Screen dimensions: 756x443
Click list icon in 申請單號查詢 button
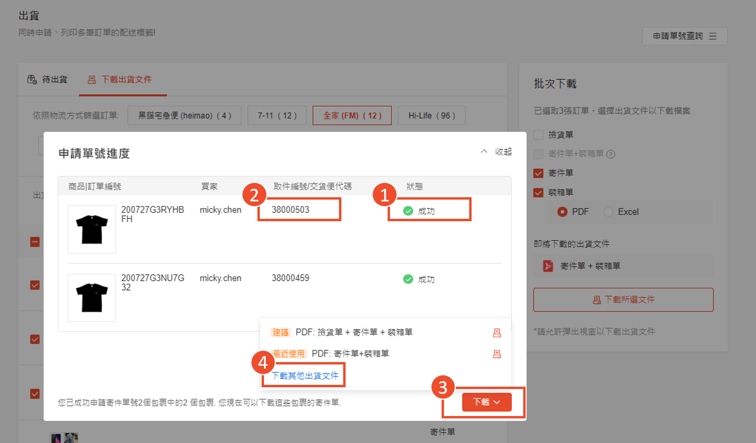pyautogui.click(x=713, y=36)
